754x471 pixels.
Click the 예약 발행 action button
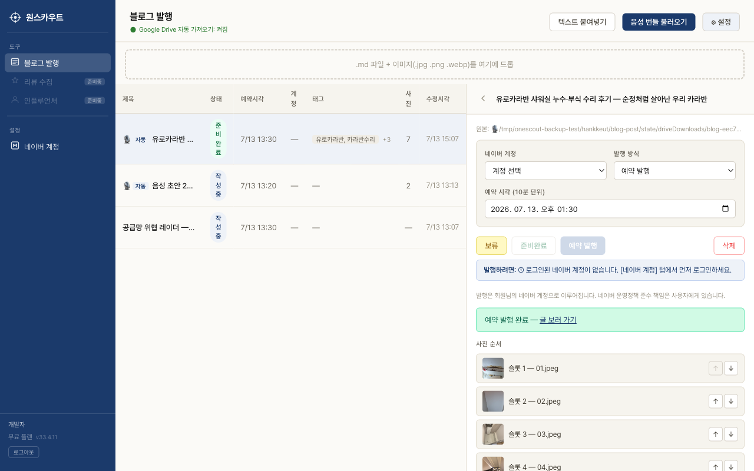(583, 246)
